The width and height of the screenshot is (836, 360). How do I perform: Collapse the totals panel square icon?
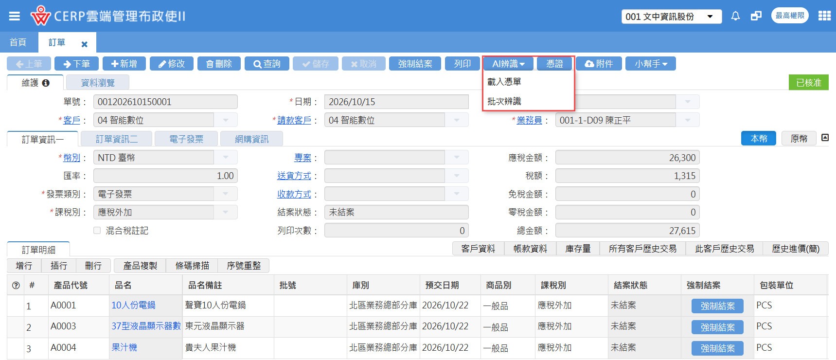coord(825,138)
